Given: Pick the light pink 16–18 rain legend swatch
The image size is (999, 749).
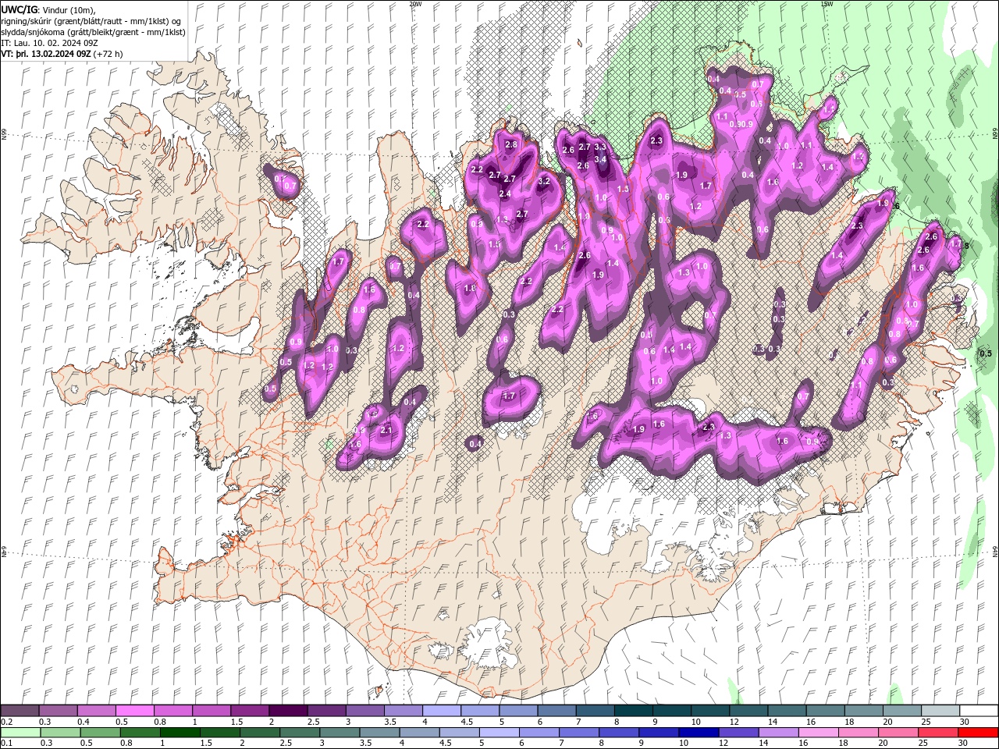Looking at the screenshot, I should coord(819,733).
